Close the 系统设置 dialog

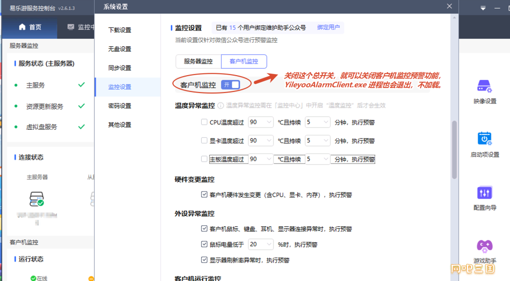(450, 6)
